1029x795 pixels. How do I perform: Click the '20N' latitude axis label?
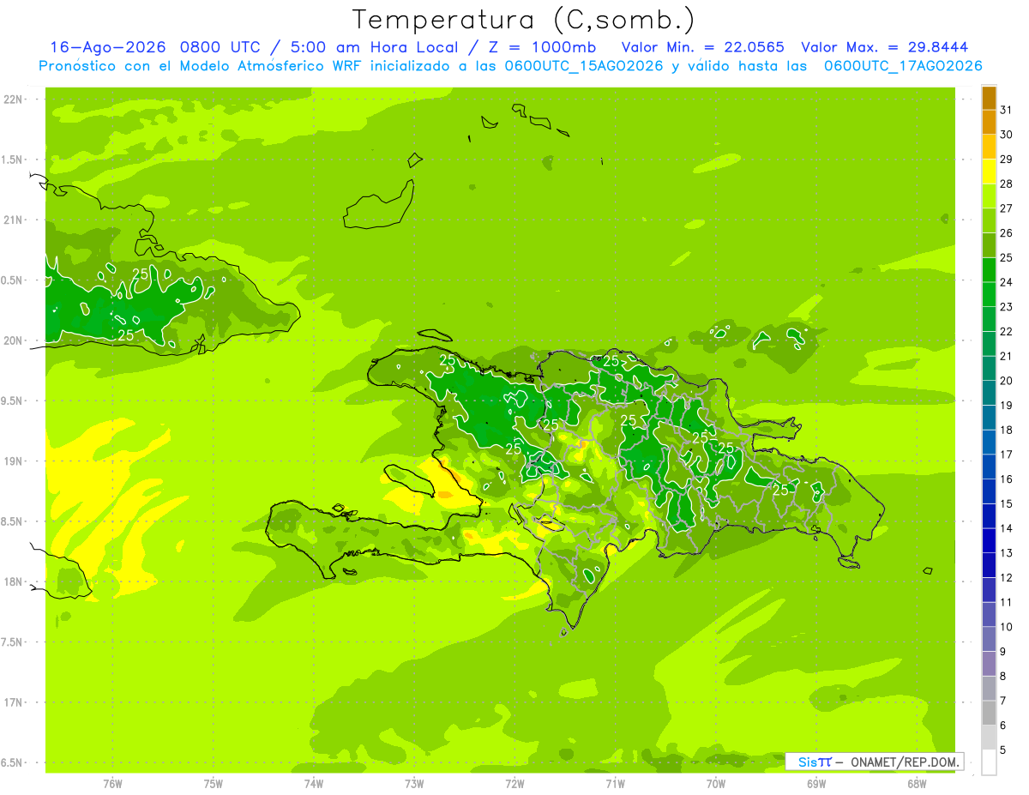pos(12,340)
